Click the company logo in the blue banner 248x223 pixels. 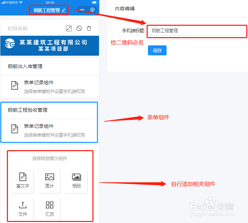(x=10, y=43)
